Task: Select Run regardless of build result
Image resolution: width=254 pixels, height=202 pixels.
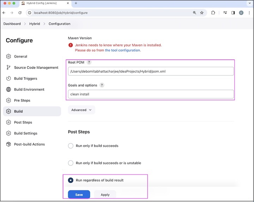Action: pos(71,180)
